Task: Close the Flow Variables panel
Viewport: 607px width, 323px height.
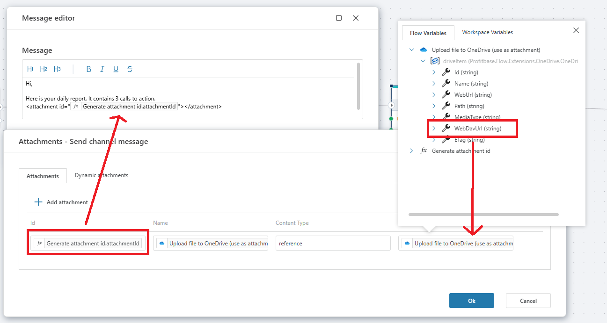Action: click(576, 30)
